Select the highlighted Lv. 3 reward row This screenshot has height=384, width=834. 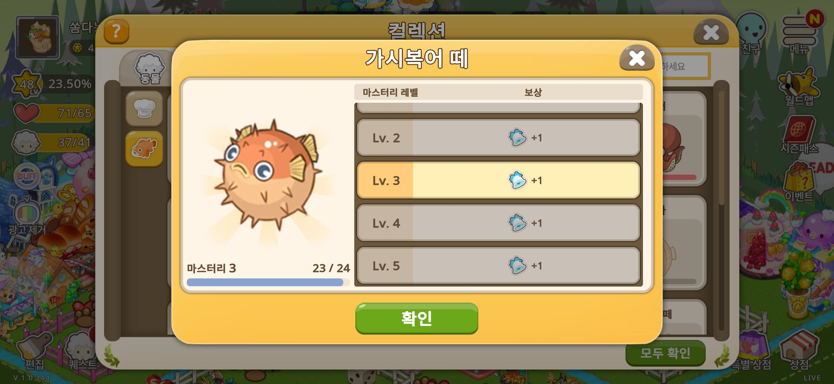pyautogui.click(x=498, y=180)
